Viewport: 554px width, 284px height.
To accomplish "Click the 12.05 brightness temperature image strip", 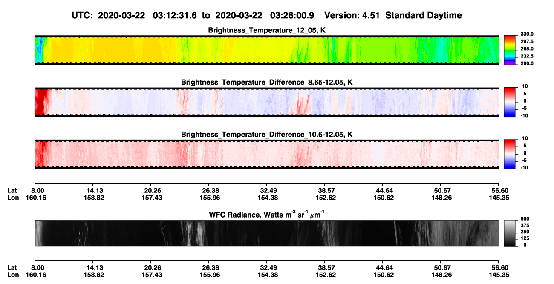I will (267, 50).
